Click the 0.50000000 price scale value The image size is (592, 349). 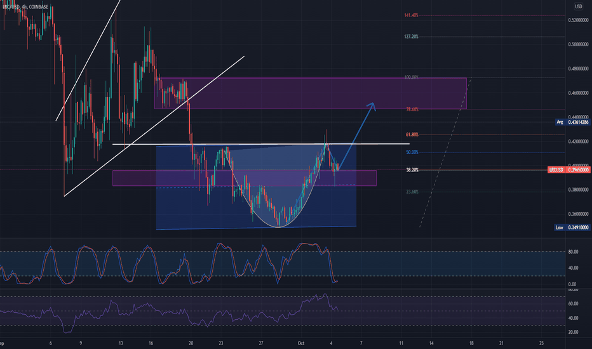point(579,44)
